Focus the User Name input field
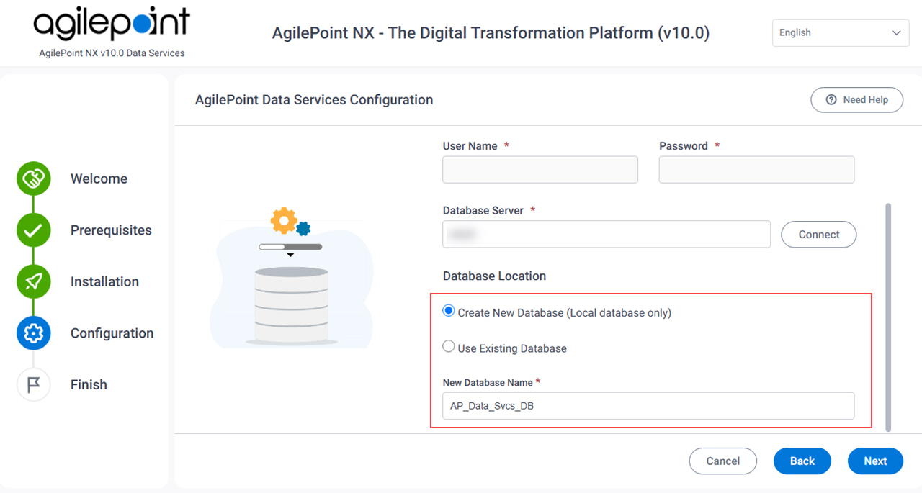The height and width of the screenshot is (493, 922). point(540,170)
